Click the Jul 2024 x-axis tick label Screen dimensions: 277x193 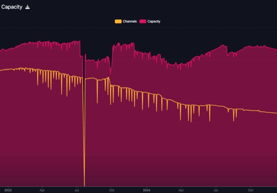[215, 190]
